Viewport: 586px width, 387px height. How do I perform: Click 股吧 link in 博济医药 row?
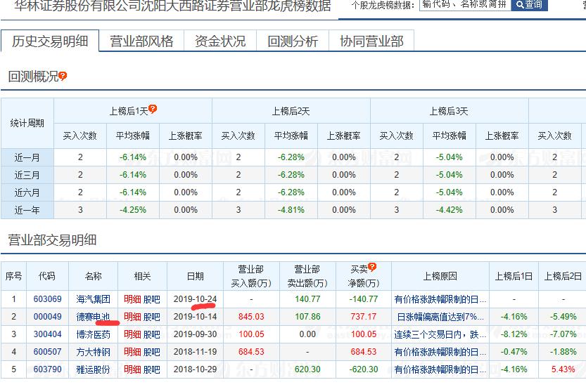152,334
